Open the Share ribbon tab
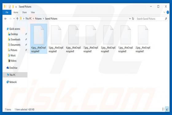172x115 pixels. pyautogui.click(x=25, y=12)
